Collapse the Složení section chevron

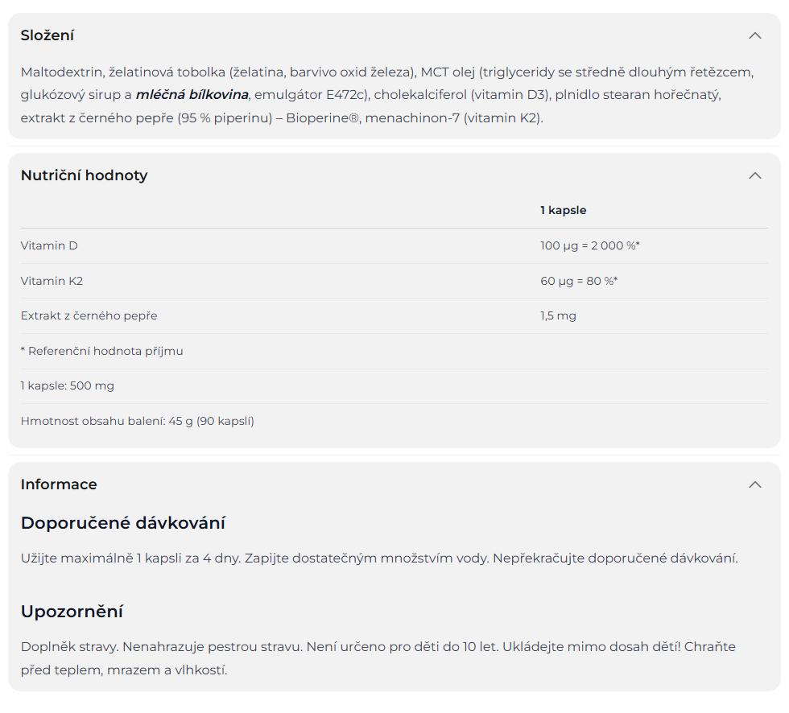click(x=754, y=35)
